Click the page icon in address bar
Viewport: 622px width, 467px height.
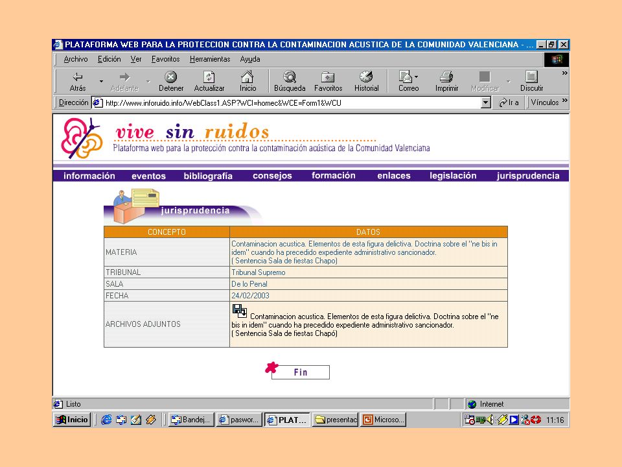tap(98, 103)
